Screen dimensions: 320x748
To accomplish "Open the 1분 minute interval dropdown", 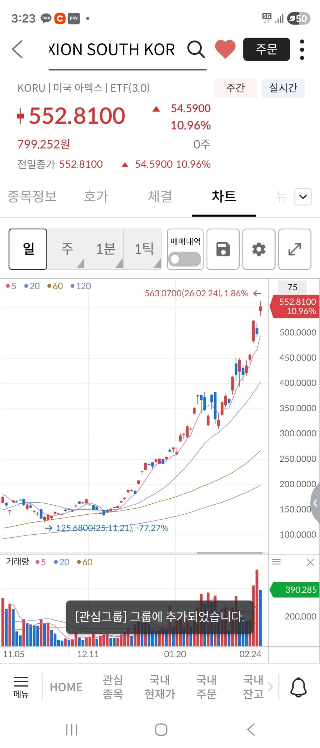I will pyautogui.click(x=106, y=249).
